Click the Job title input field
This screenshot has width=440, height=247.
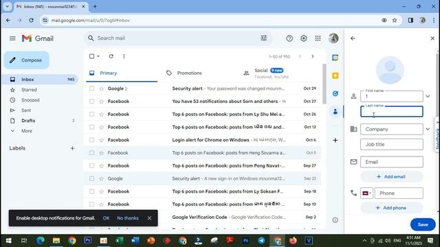[391, 144]
